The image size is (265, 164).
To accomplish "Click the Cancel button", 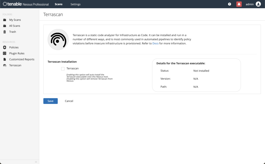I will click(x=69, y=101).
